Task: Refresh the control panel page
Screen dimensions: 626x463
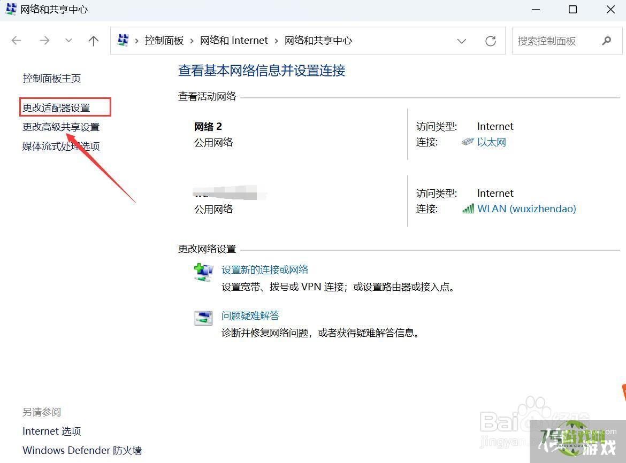Action: pyautogui.click(x=491, y=41)
